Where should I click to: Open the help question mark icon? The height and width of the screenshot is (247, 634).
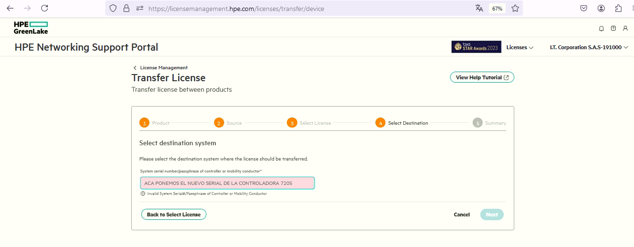click(613, 29)
